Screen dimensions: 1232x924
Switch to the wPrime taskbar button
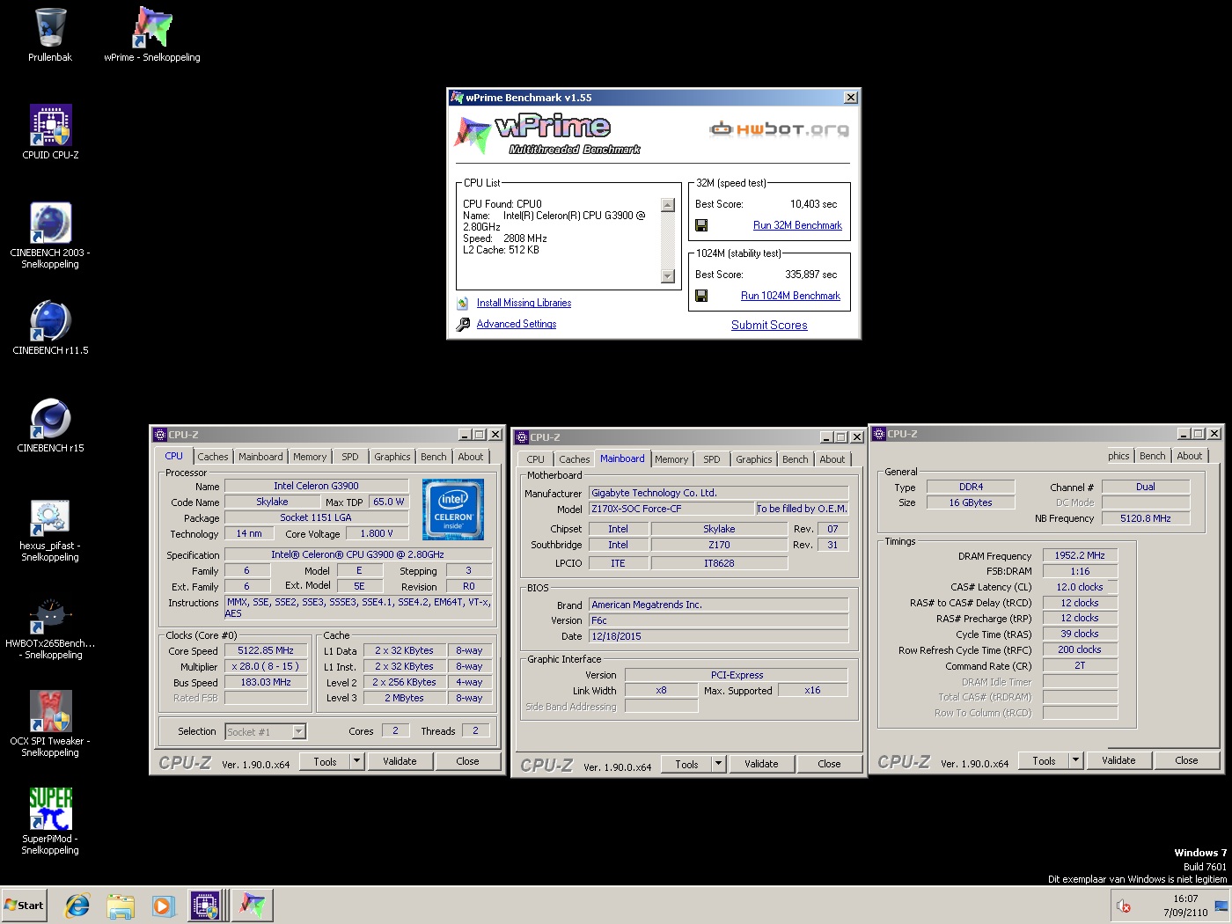[253, 905]
